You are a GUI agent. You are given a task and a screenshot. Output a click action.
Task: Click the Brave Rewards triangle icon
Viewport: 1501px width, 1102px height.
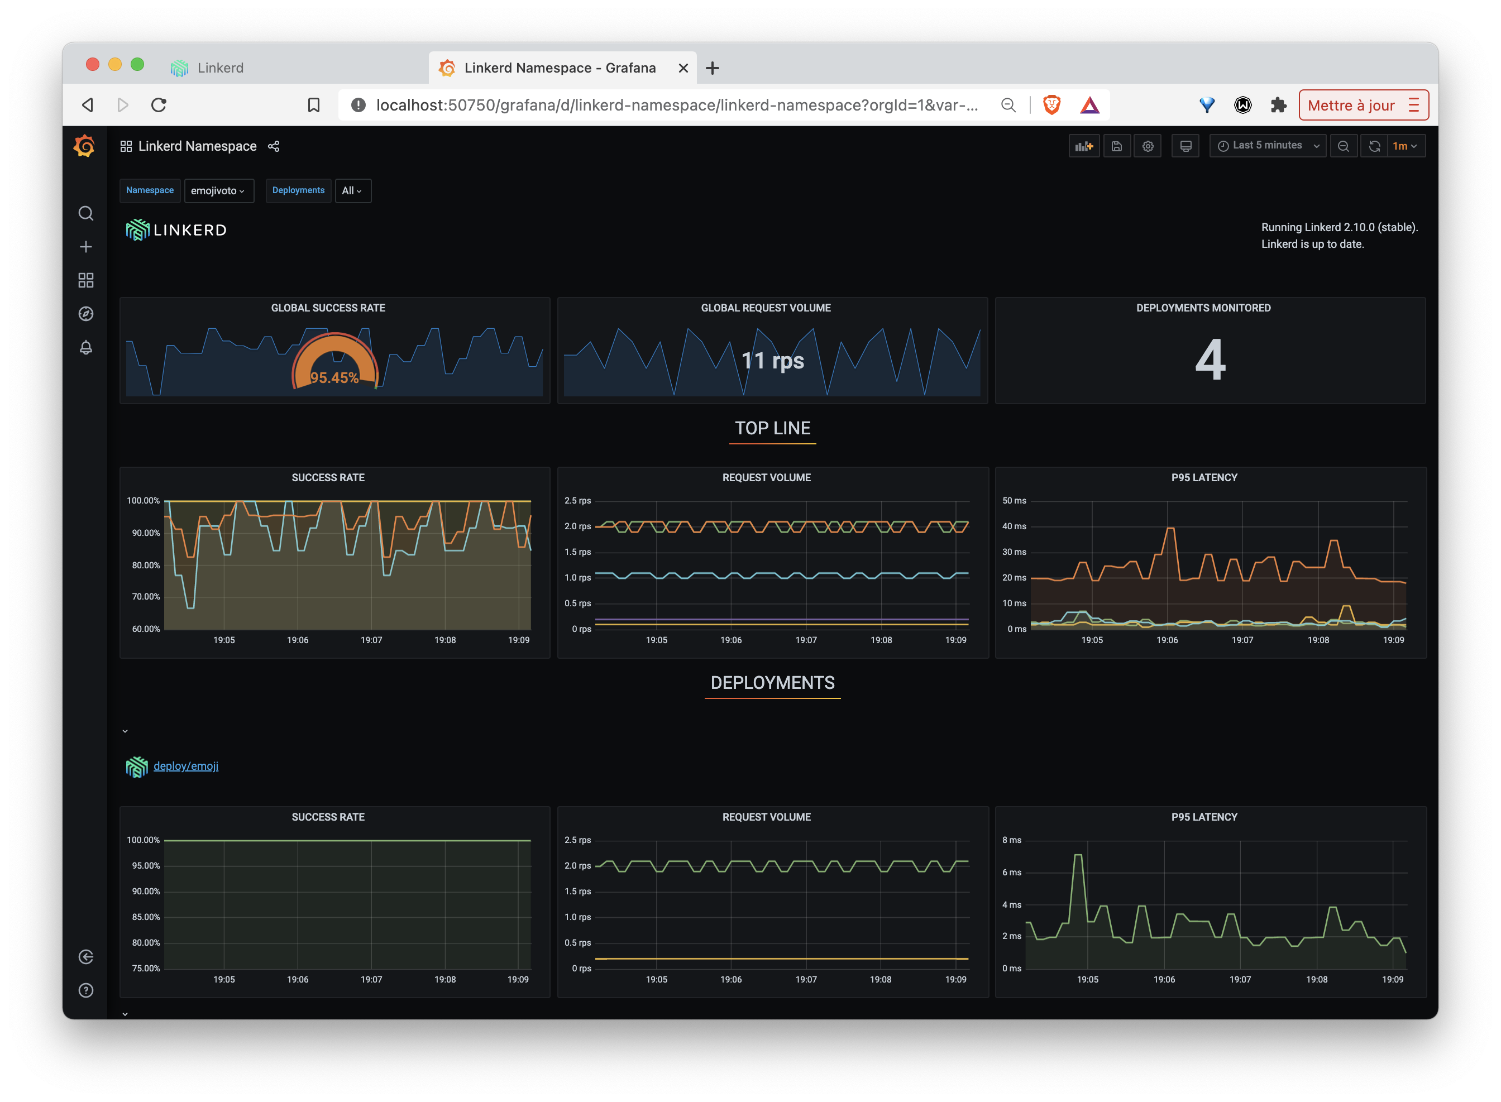point(1089,105)
